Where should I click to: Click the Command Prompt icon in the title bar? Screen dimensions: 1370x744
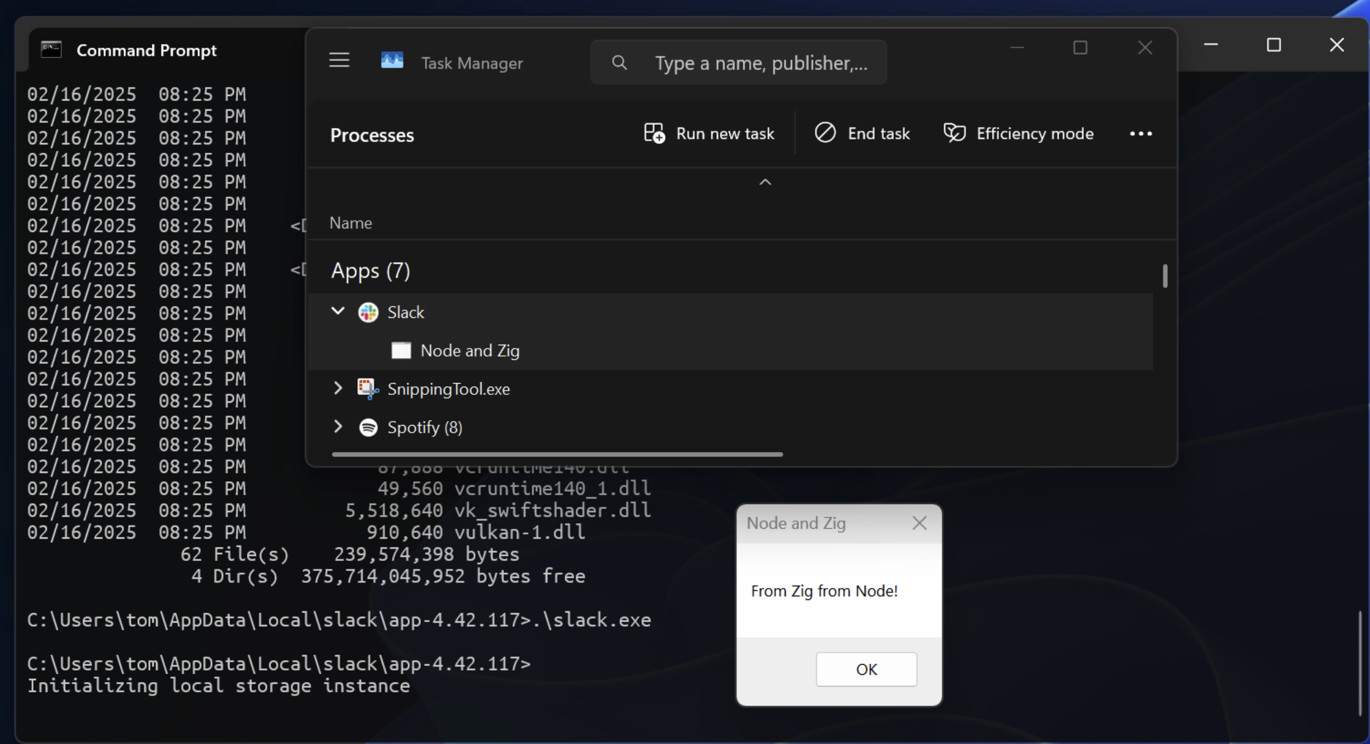click(x=50, y=49)
